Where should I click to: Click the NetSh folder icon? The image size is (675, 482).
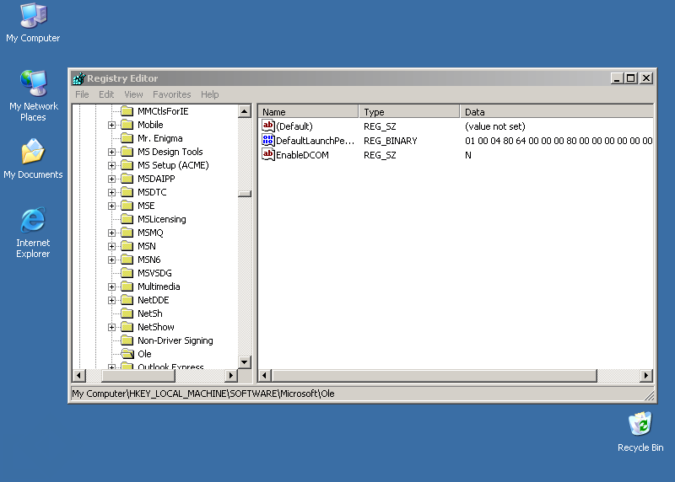click(x=127, y=313)
